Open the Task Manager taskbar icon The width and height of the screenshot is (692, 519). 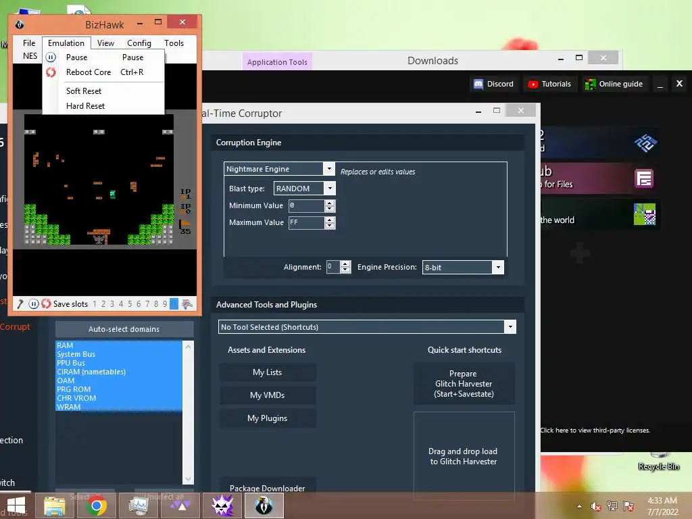click(x=138, y=505)
